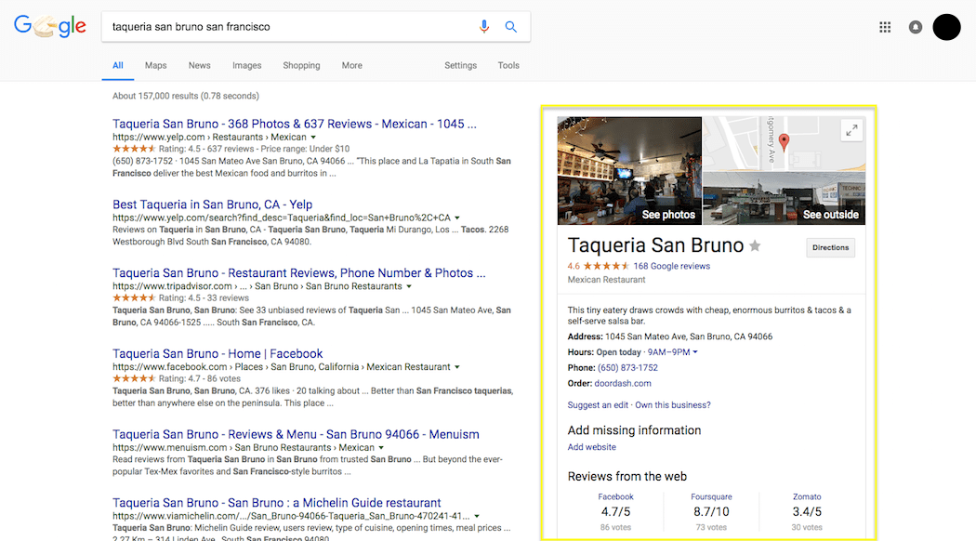Open the notifications bell icon
The height and width of the screenshot is (541, 976).
tap(915, 27)
